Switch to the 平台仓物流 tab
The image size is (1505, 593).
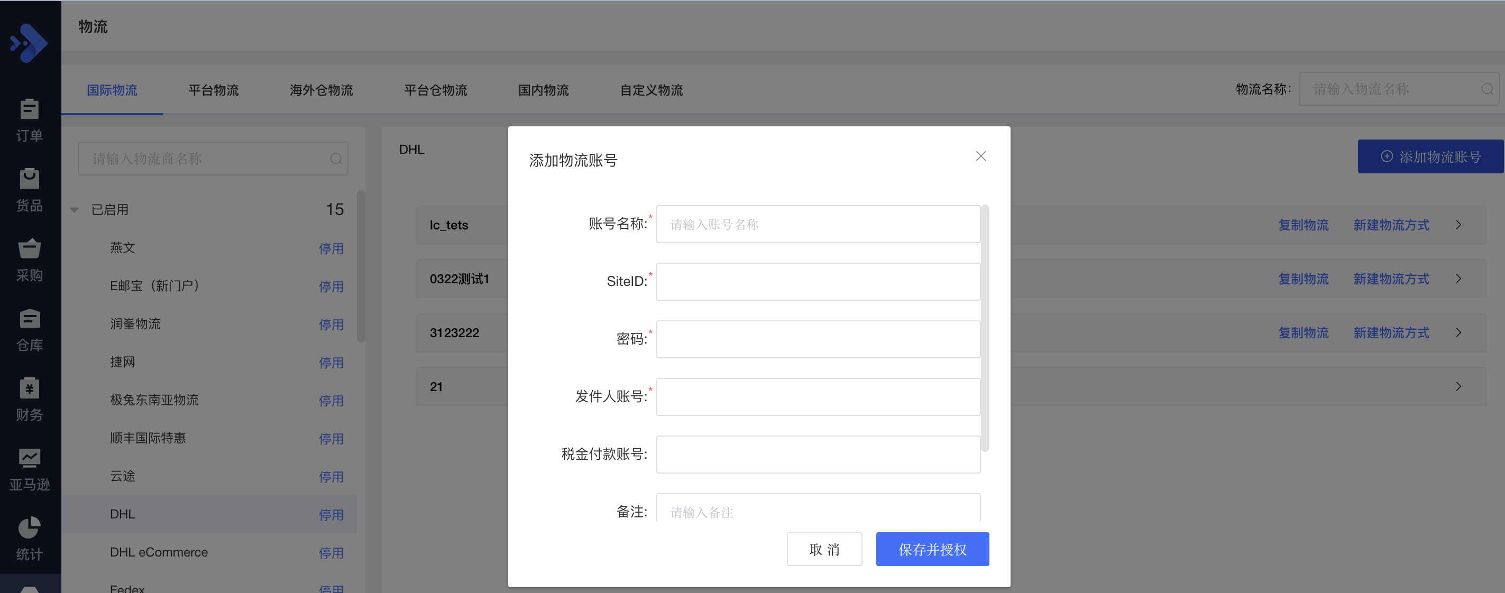point(436,90)
